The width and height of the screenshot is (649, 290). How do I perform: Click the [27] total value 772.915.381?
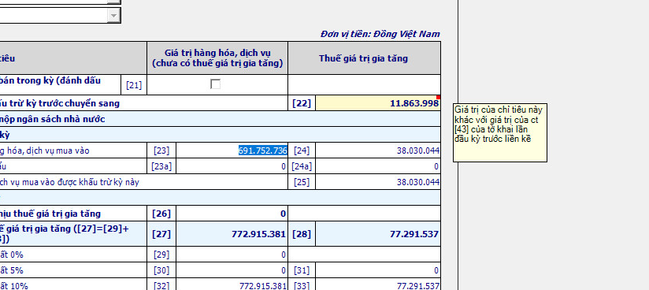point(232,234)
